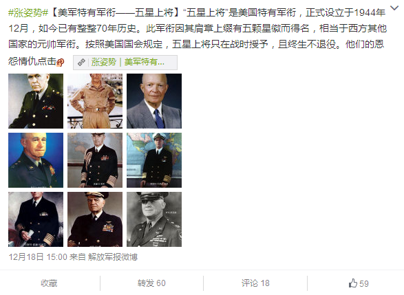Screen dimensions: 404x295
Task: Open the 涨姿势 | 美军特有... article link
Action: coord(125,63)
